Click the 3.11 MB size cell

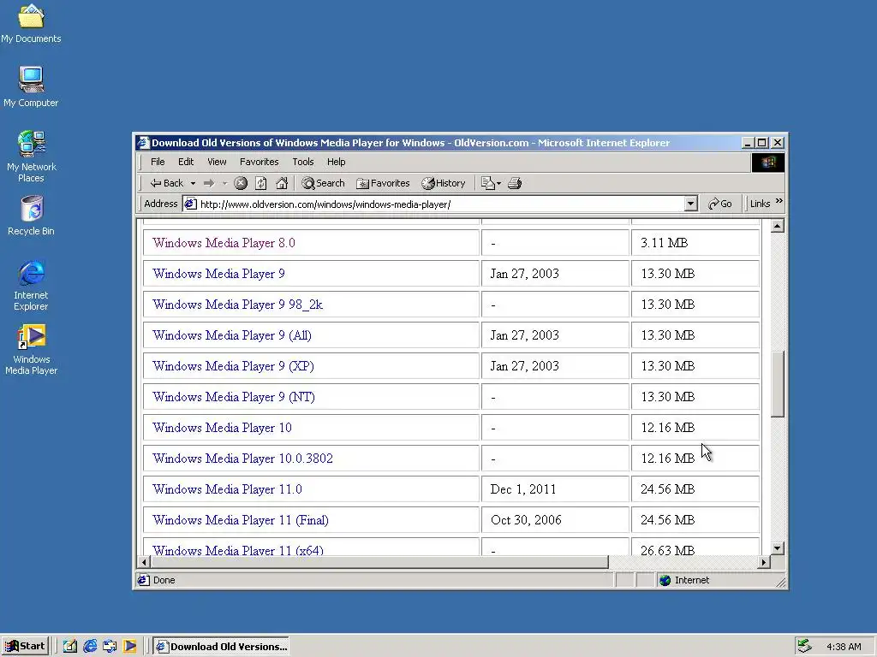(x=695, y=243)
